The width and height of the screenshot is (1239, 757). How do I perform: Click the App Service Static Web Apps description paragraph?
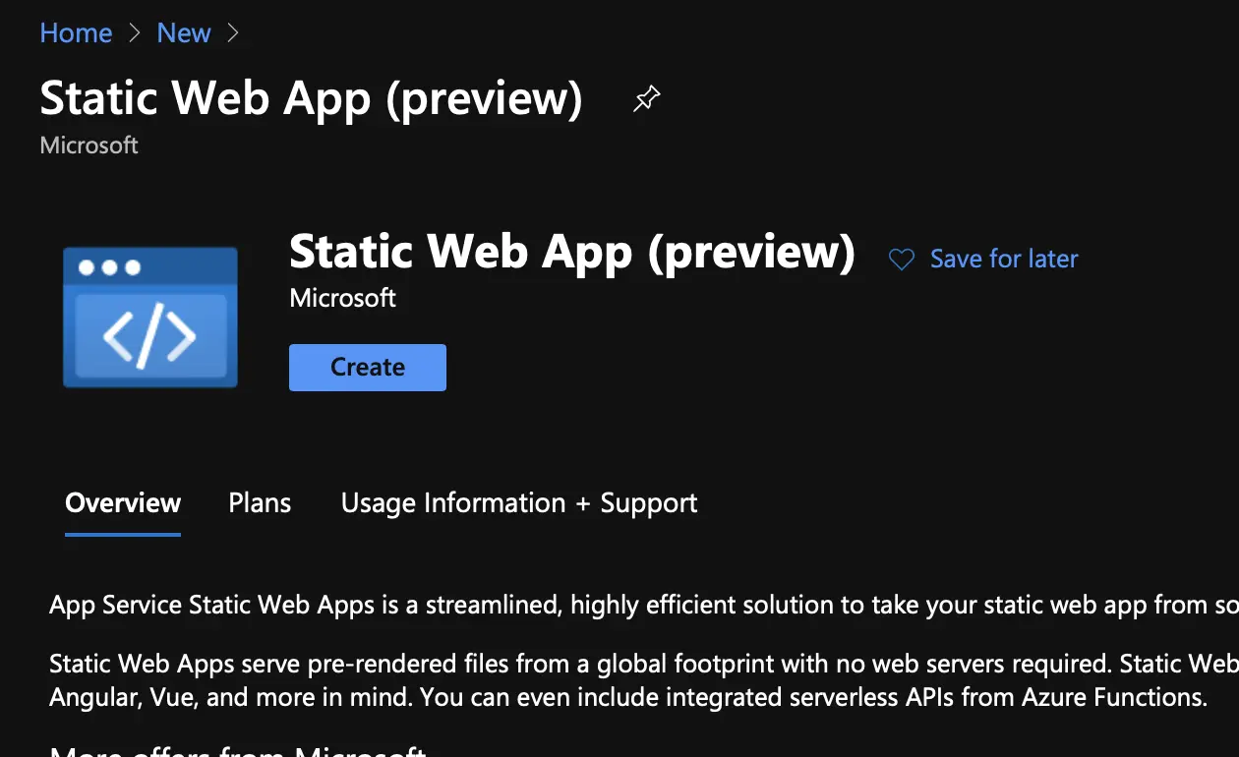click(x=590, y=605)
